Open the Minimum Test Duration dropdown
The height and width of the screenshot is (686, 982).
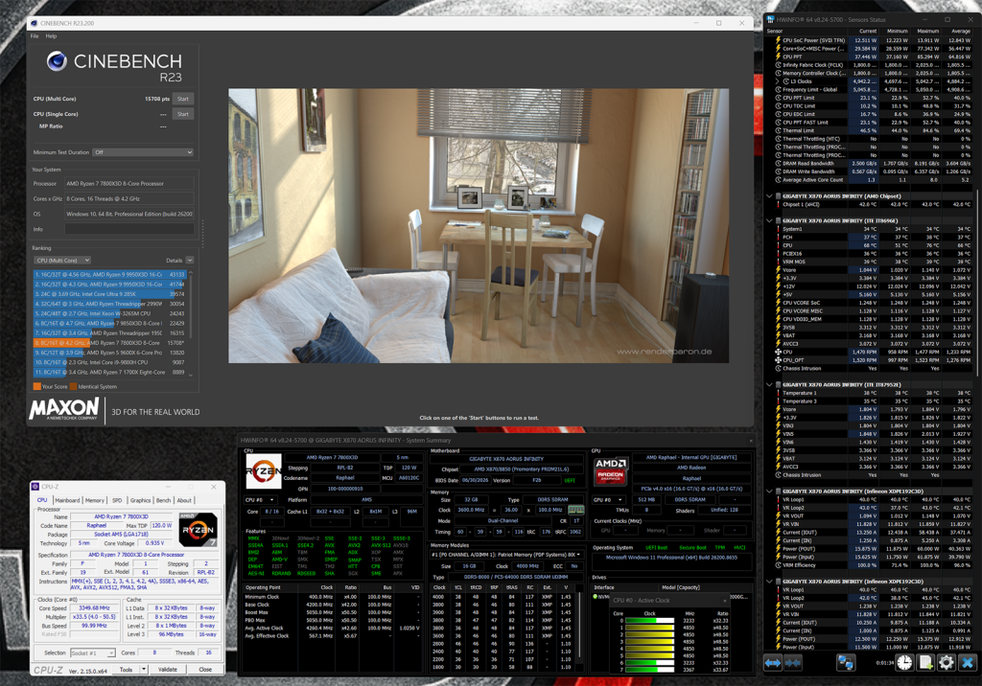pos(144,152)
